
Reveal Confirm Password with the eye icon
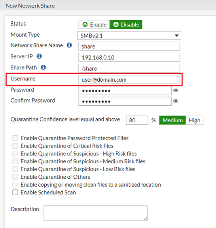point(176,101)
